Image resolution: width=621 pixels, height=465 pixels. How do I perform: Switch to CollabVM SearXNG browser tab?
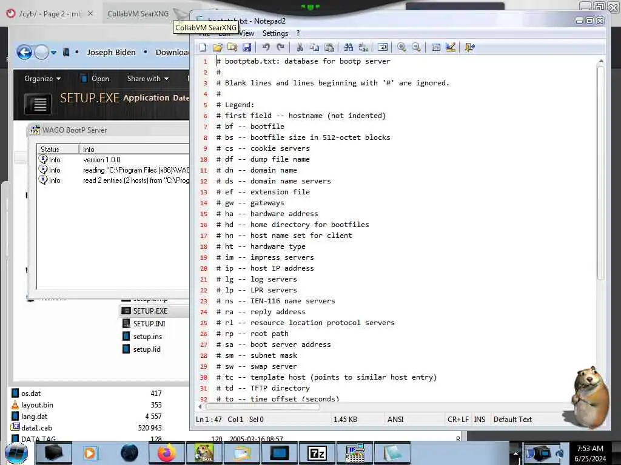(x=138, y=14)
